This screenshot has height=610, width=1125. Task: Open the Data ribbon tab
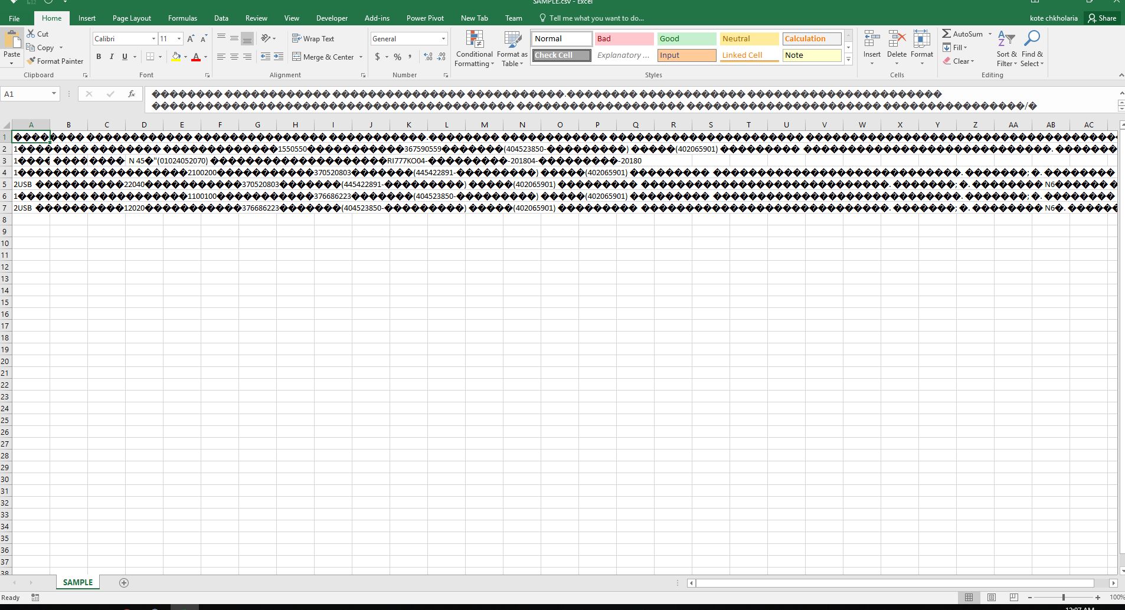pyautogui.click(x=221, y=18)
